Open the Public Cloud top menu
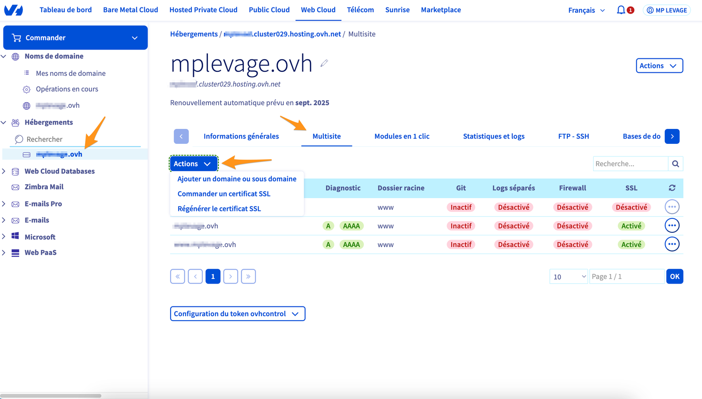The image size is (702, 399). click(269, 10)
